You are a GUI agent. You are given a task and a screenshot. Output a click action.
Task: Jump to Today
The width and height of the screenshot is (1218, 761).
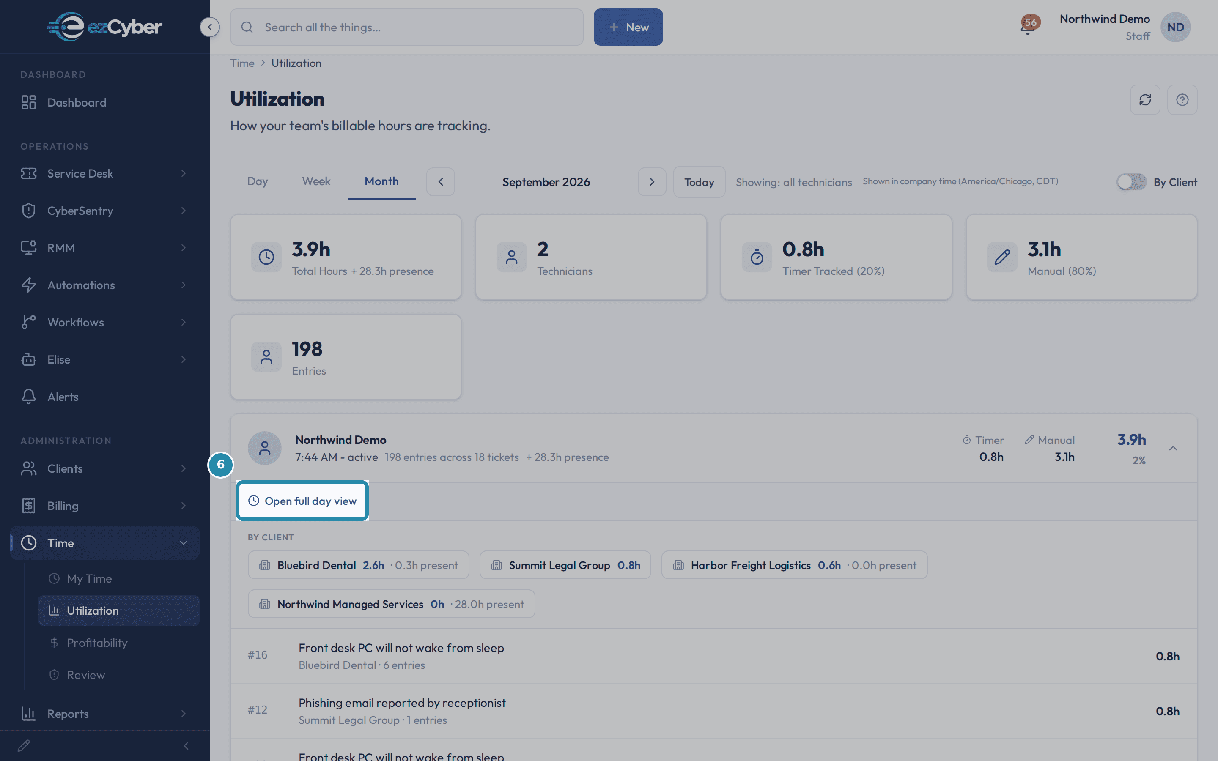point(699,182)
